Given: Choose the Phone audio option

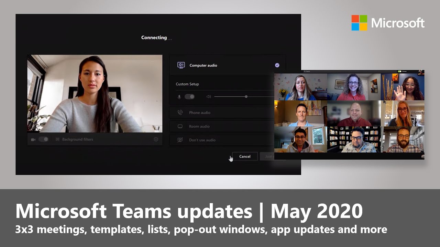Looking at the screenshot, I should tap(222, 113).
